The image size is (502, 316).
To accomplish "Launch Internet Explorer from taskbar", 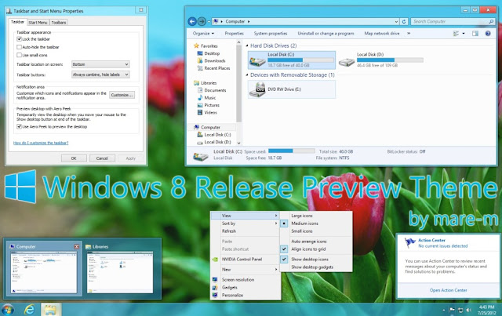I will [29, 310].
